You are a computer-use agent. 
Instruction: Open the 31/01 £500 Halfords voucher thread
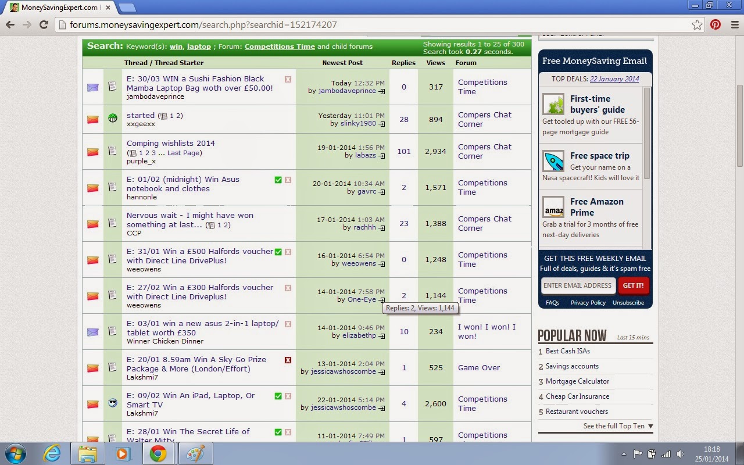click(200, 256)
